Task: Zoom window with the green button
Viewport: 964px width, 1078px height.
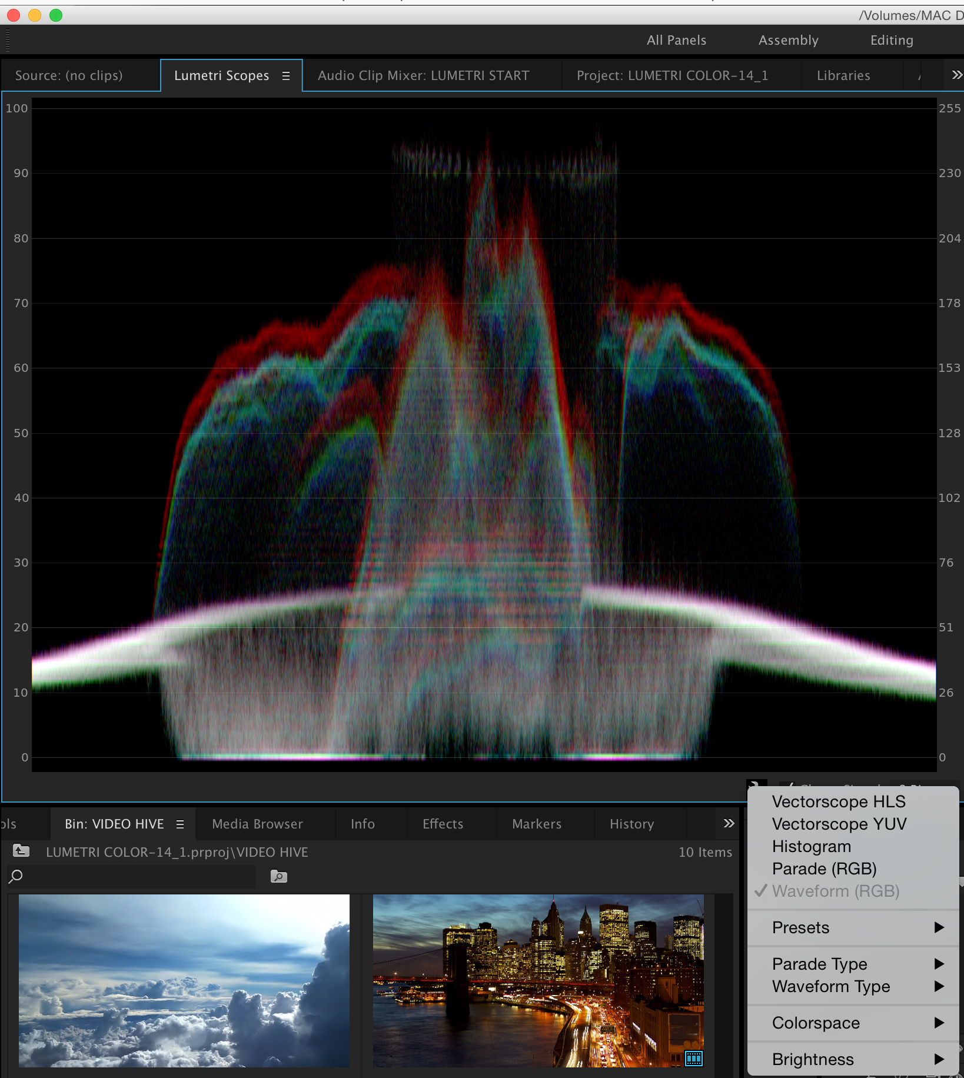Action: coord(56,15)
